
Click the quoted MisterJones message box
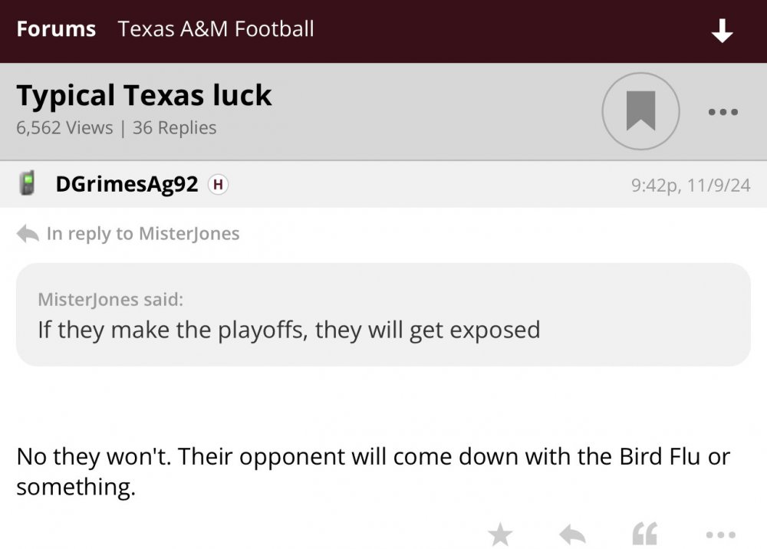383,314
